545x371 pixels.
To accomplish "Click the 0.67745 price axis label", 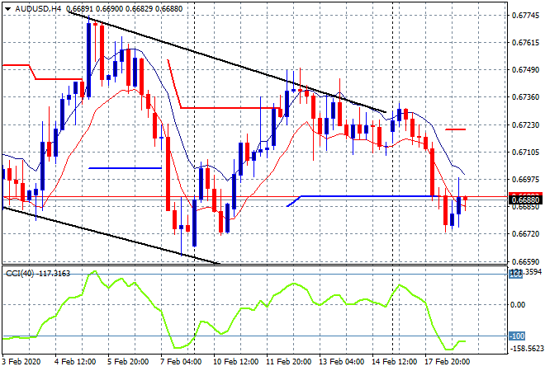I will [526, 16].
